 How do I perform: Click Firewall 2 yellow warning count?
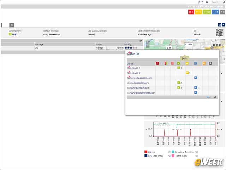pyautogui.click(x=188, y=73)
